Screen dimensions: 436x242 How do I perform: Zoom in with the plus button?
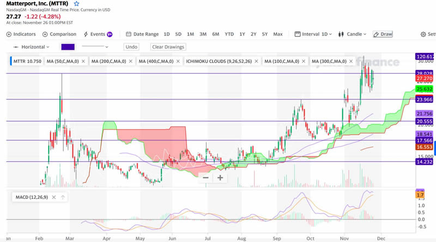(x=220, y=177)
